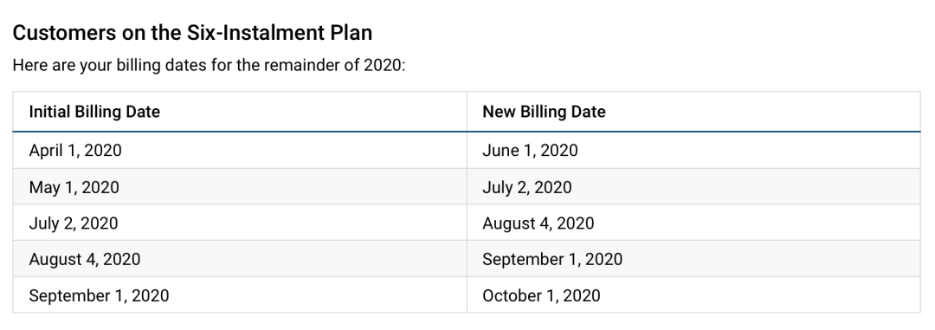The height and width of the screenshot is (330, 935).
Task: Select the New Billing Date column header
Action: click(544, 112)
